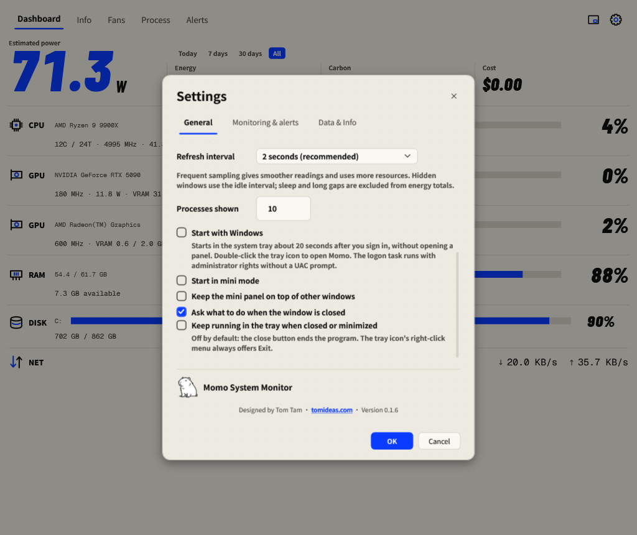This screenshot has width=637, height=535.
Task: Click the 54.4 / 61.7 GB RAM text
Action: 81,275
